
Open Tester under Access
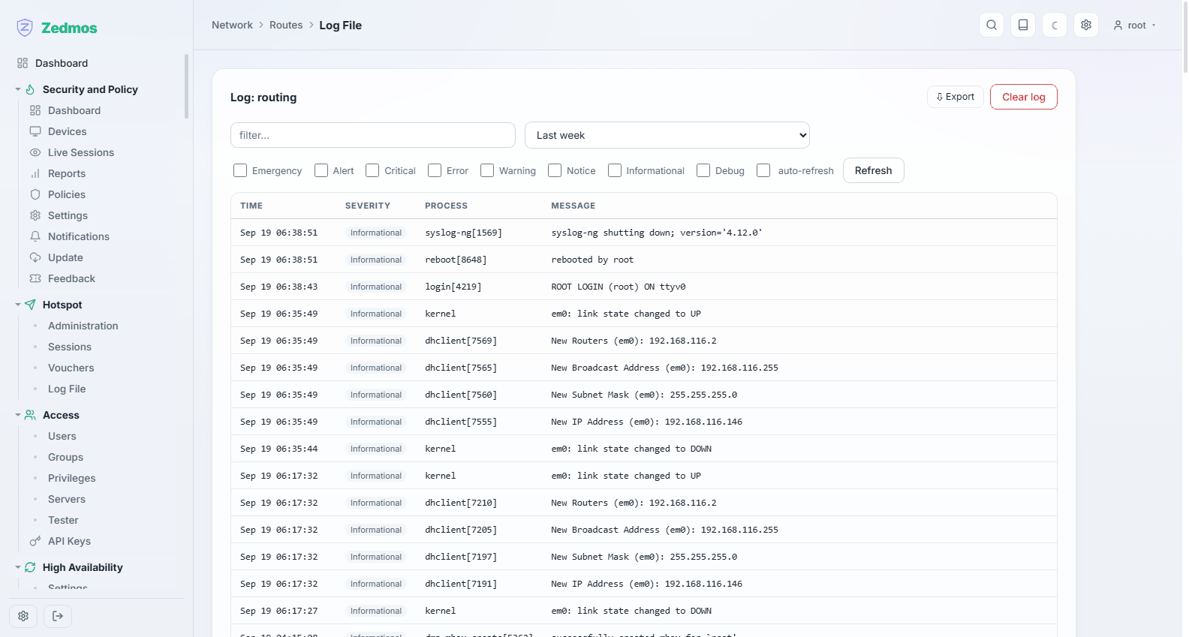[x=63, y=520]
